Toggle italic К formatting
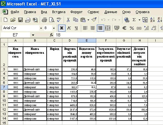Viewport: 163px width, 125px height. 69,28
